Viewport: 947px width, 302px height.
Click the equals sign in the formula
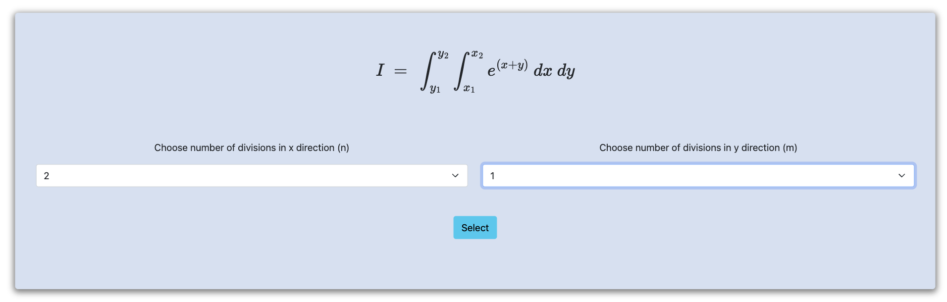400,72
